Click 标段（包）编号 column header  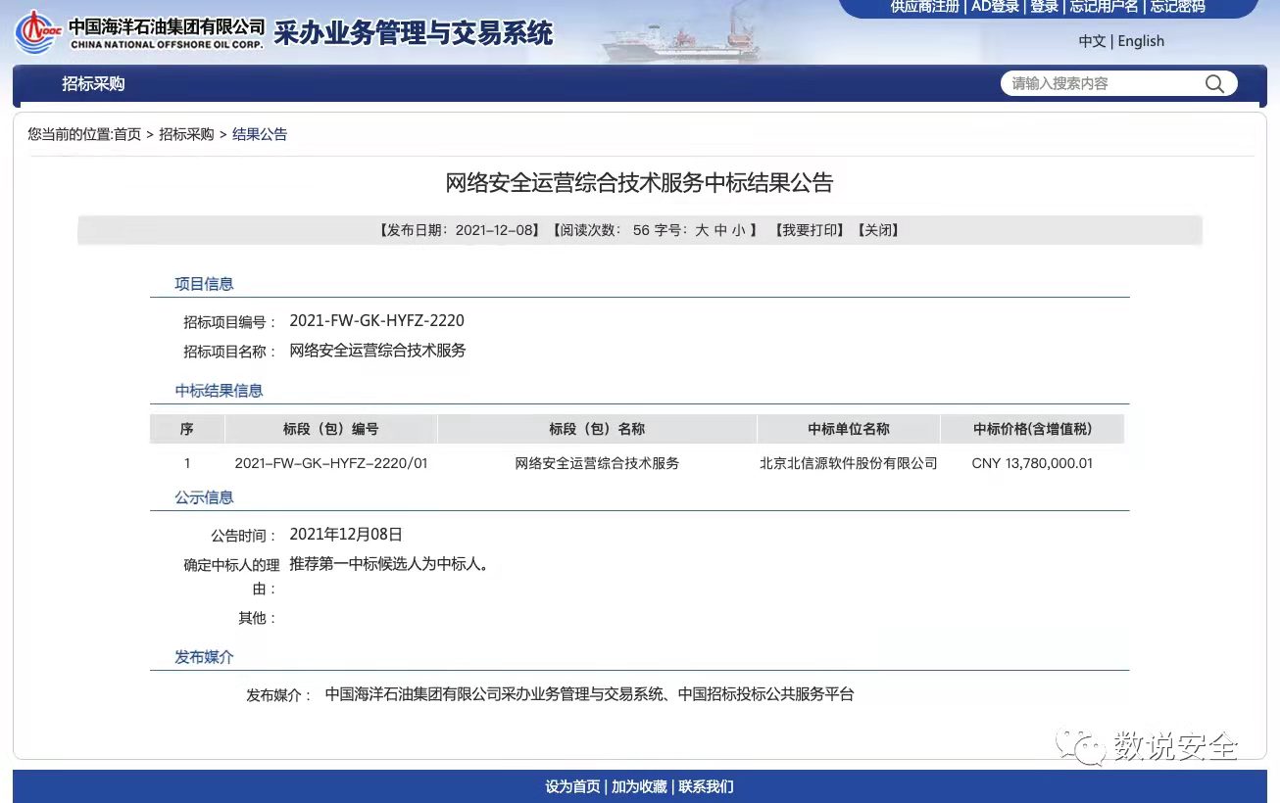[331, 429]
